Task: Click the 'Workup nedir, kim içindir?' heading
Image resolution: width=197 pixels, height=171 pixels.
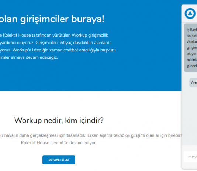Action: 59,120
